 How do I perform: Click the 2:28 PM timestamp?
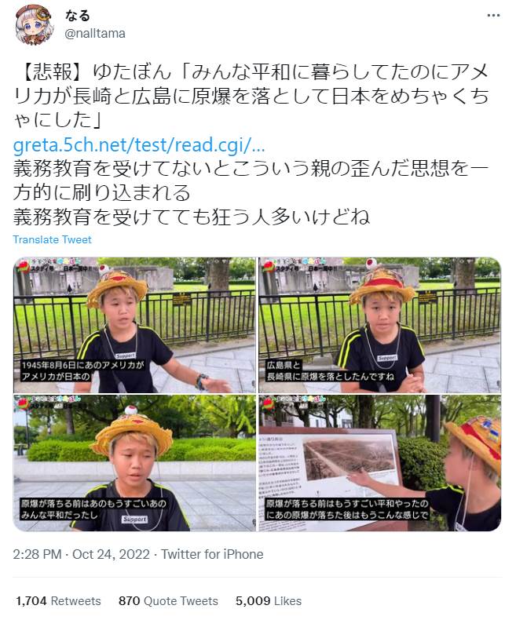pos(37,554)
